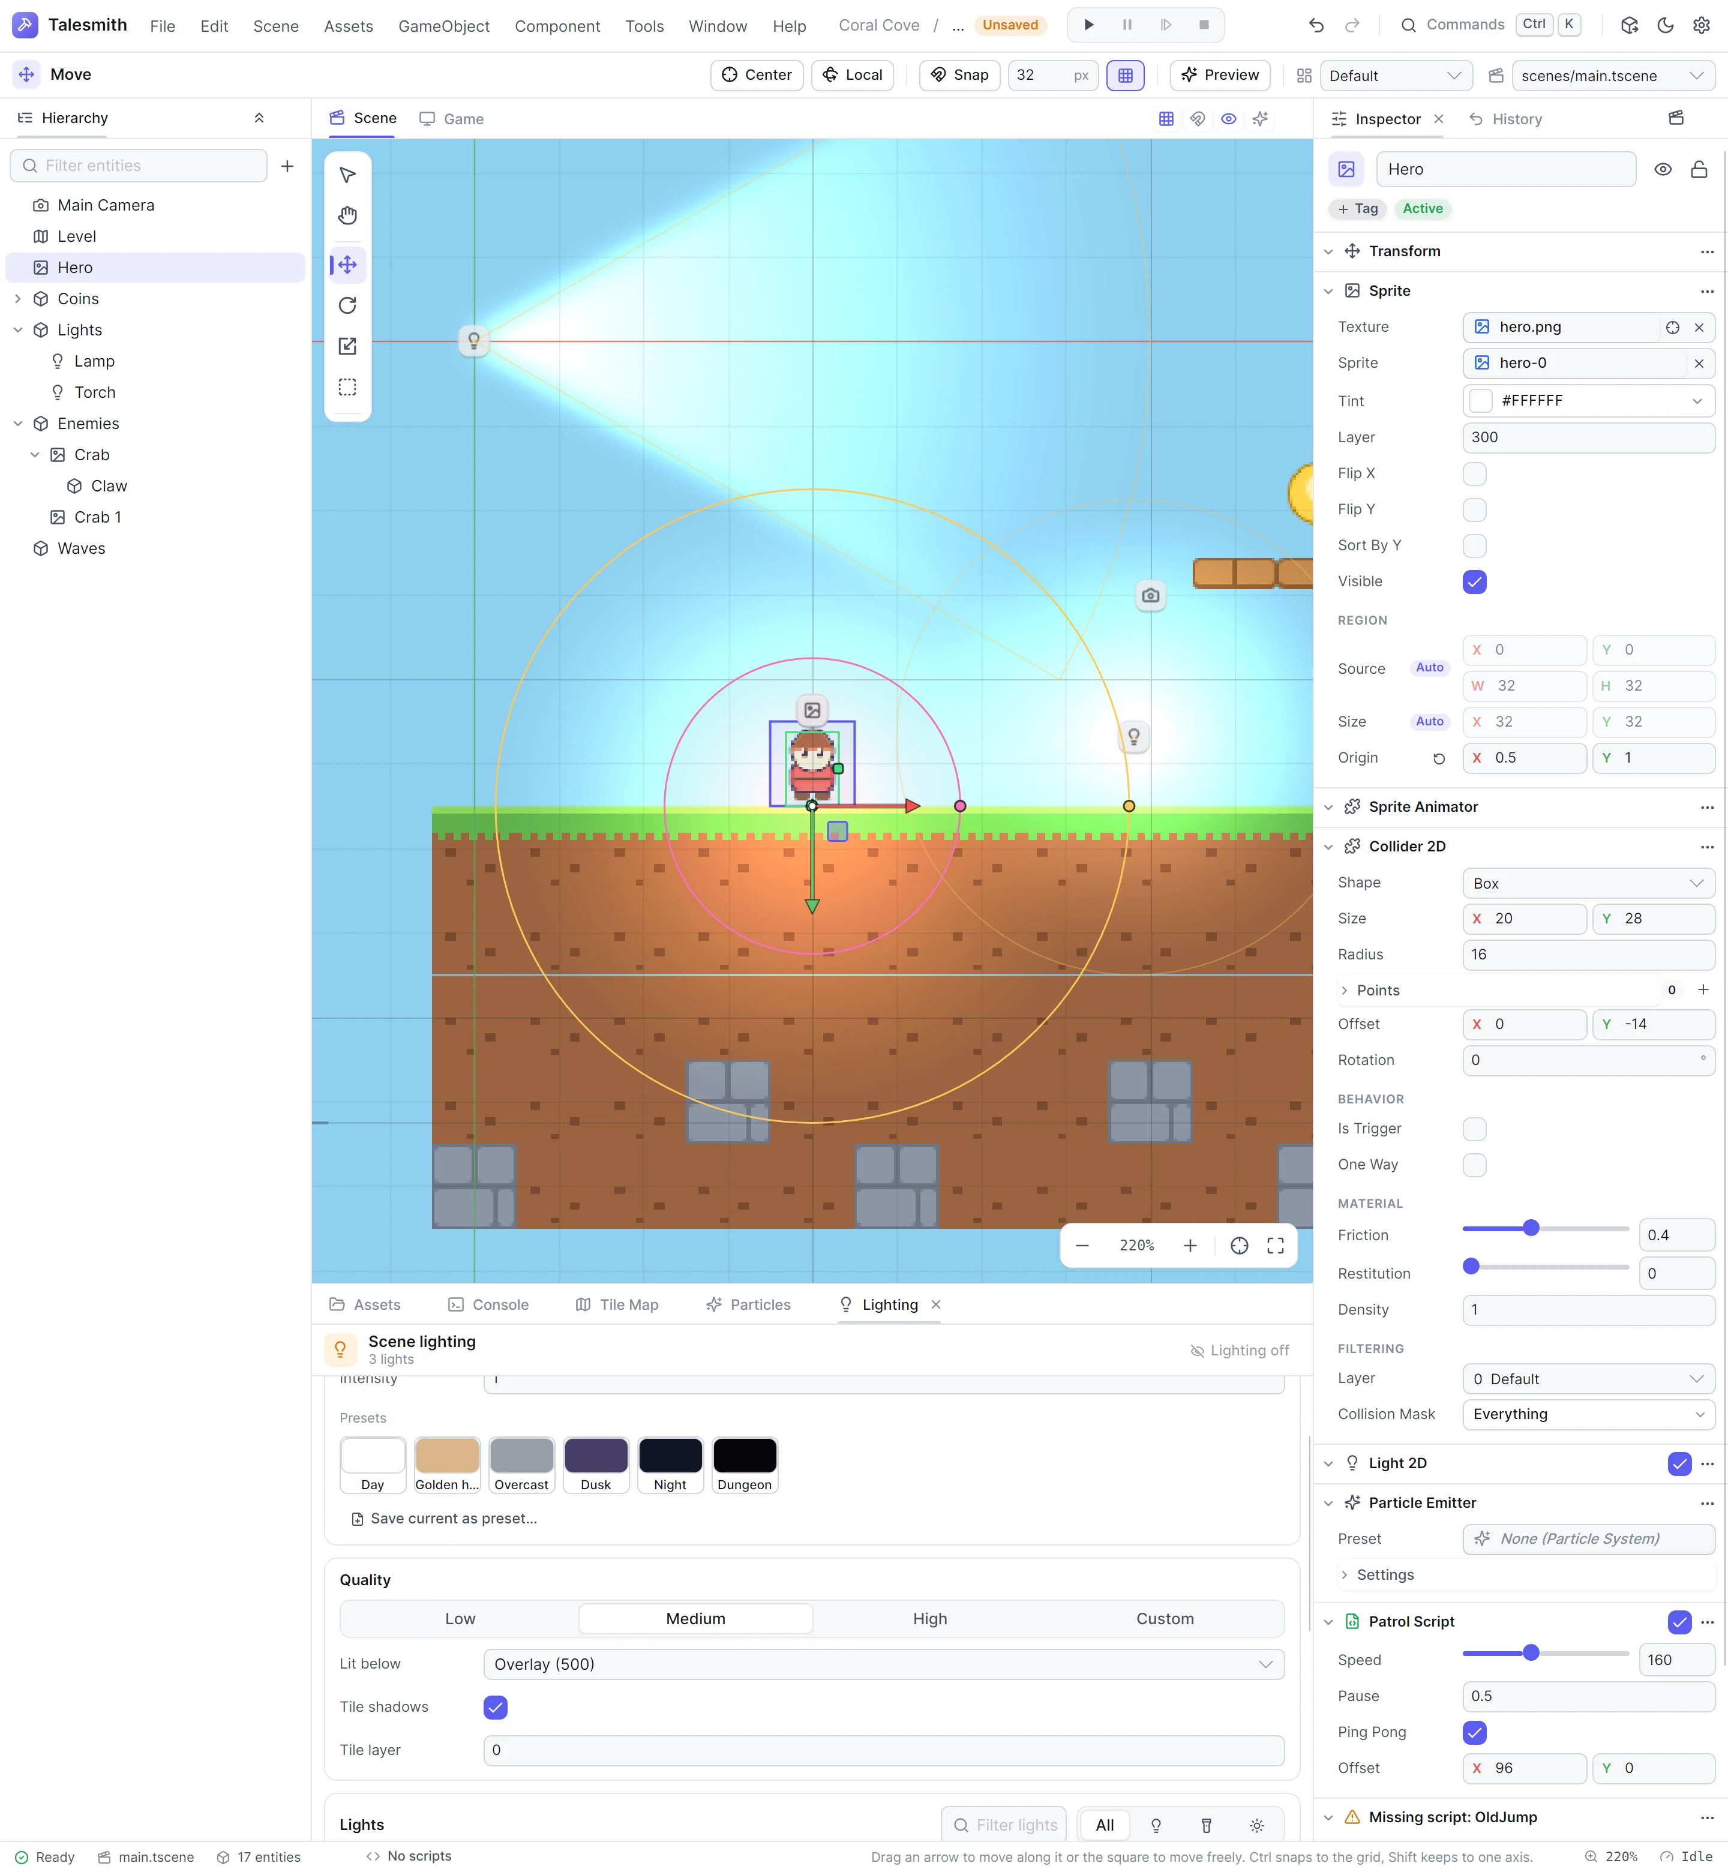Pick texture with the target icon

1672,327
